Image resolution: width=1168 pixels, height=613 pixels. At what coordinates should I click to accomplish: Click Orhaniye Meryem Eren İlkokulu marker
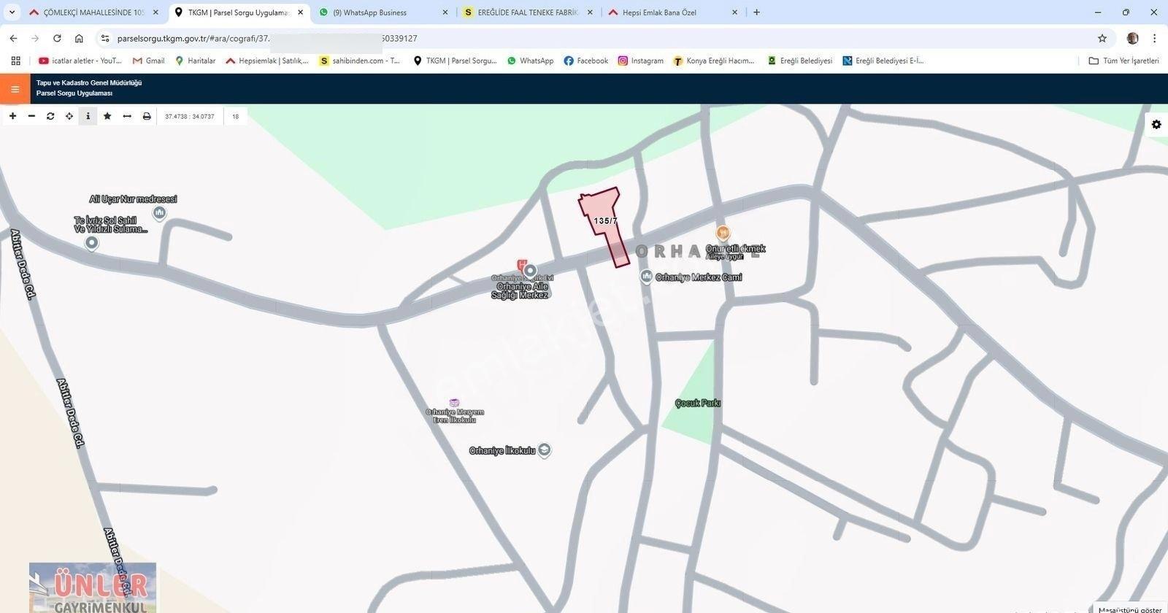tap(454, 403)
